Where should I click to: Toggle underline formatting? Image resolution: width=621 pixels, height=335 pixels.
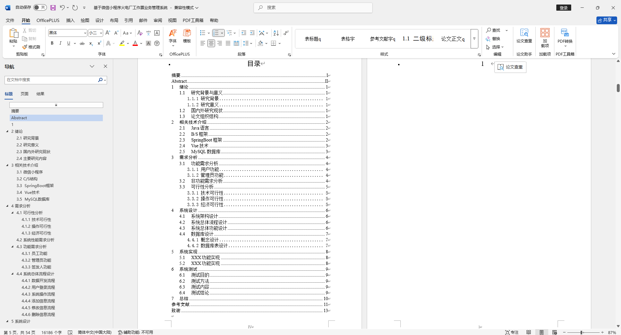[68, 43]
